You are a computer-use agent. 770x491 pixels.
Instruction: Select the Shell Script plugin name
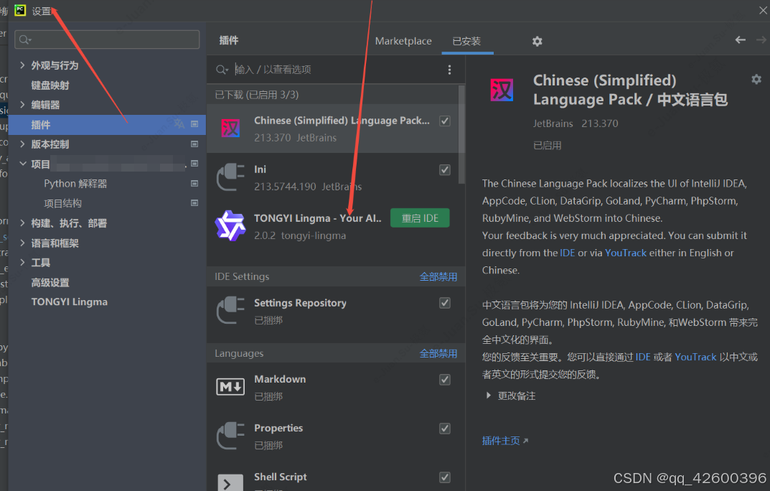(281, 477)
